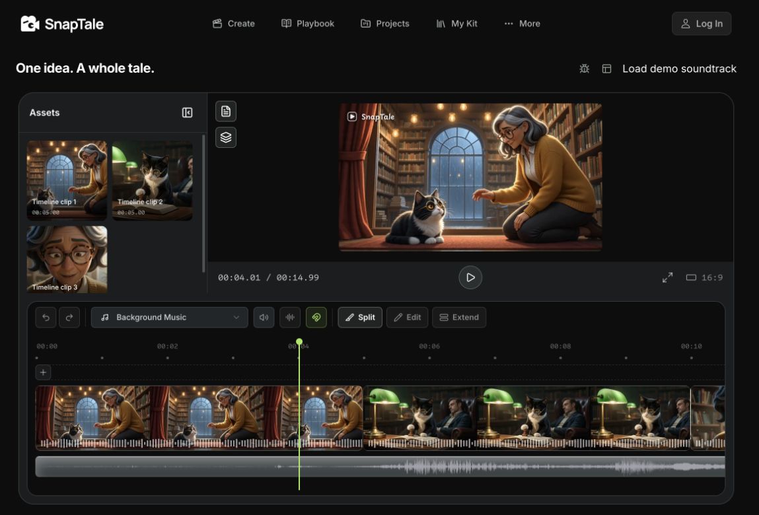Click the layout icon beside Load demo soundtrack
The width and height of the screenshot is (759, 515).
click(606, 69)
